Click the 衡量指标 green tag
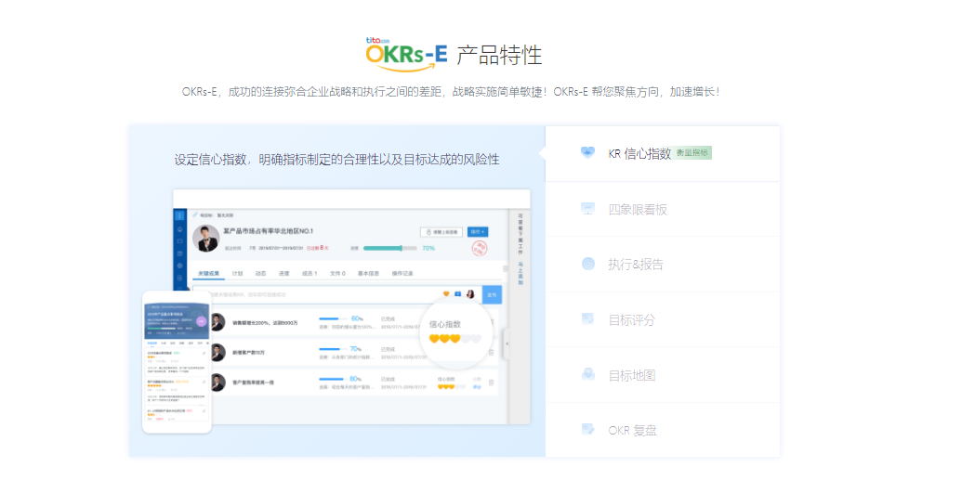Image resolution: width=975 pixels, height=480 pixels. 692,153
